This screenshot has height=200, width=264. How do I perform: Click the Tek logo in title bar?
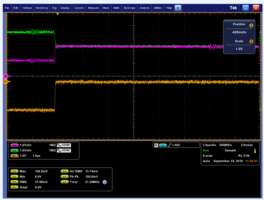tap(233, 8)
